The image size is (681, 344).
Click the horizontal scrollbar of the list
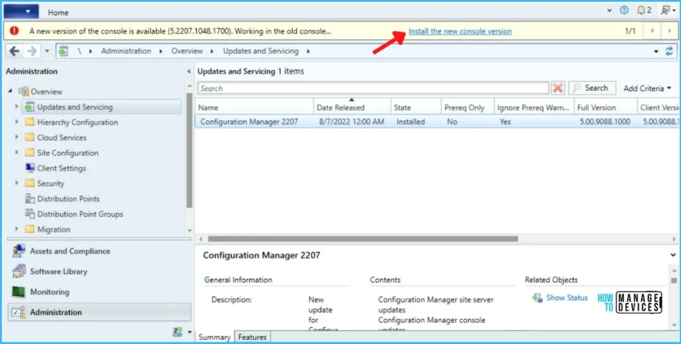coord(362,238)
